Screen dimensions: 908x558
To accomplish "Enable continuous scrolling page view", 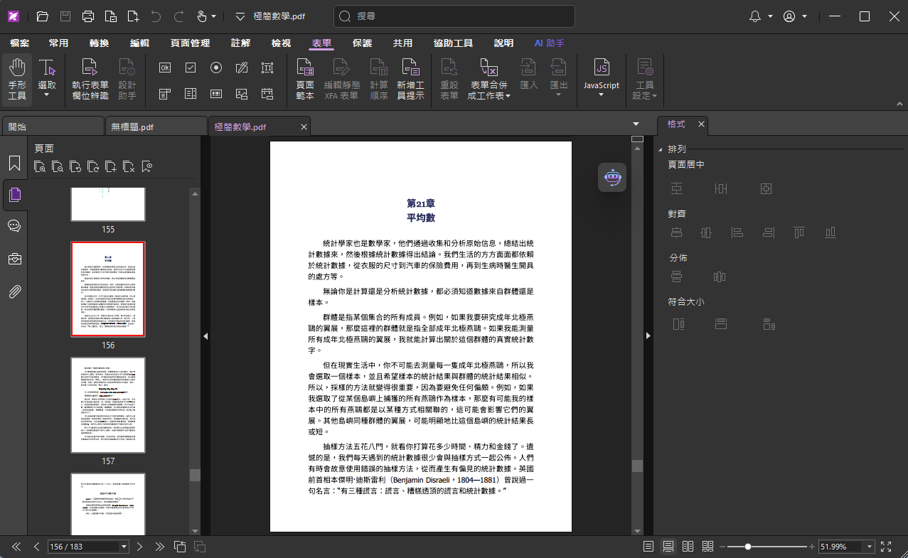I will pos(668,547).
